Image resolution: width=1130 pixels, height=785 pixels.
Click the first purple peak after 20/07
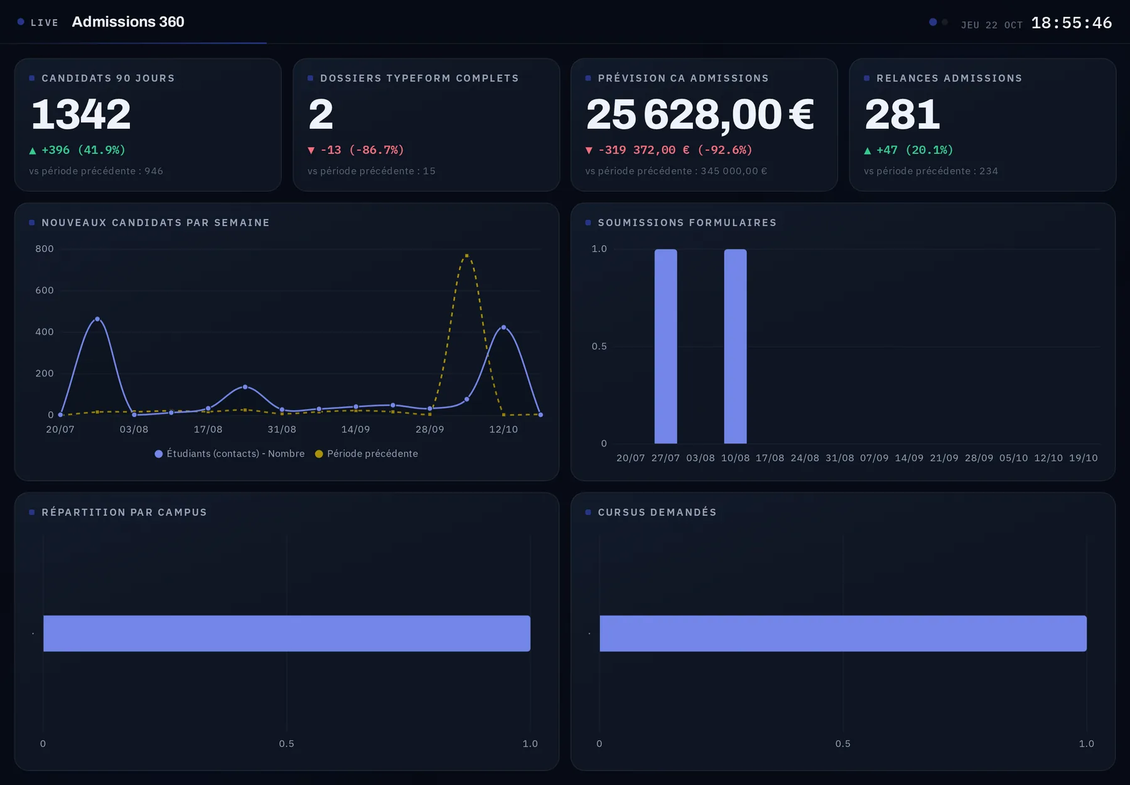coord(97,319)
